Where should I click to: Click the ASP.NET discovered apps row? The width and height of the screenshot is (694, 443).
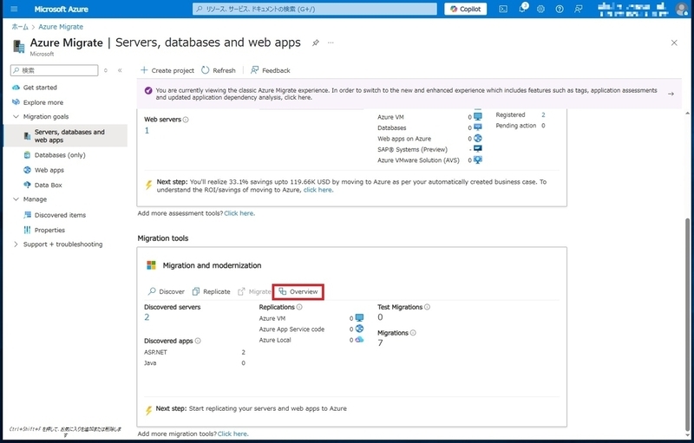pyautogui.click(x=194, y=352)
